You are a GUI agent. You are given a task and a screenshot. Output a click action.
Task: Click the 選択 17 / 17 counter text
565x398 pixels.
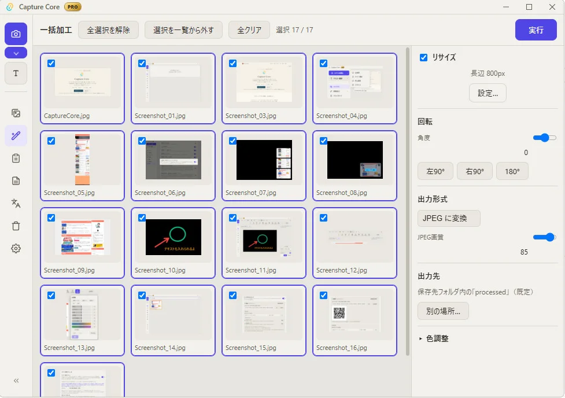(294, 30)
